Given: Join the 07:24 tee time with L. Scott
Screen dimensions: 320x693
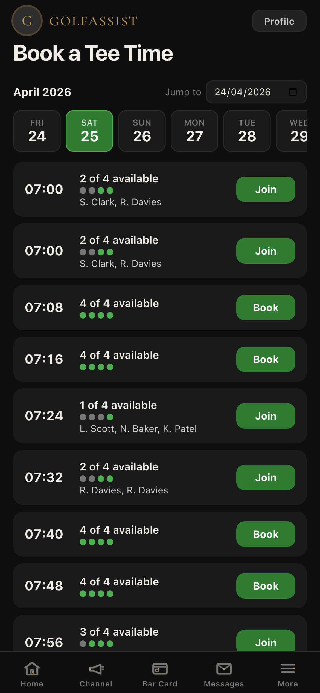Looking at the screenshot, I should pyautogui.click(x=266, y=416).
